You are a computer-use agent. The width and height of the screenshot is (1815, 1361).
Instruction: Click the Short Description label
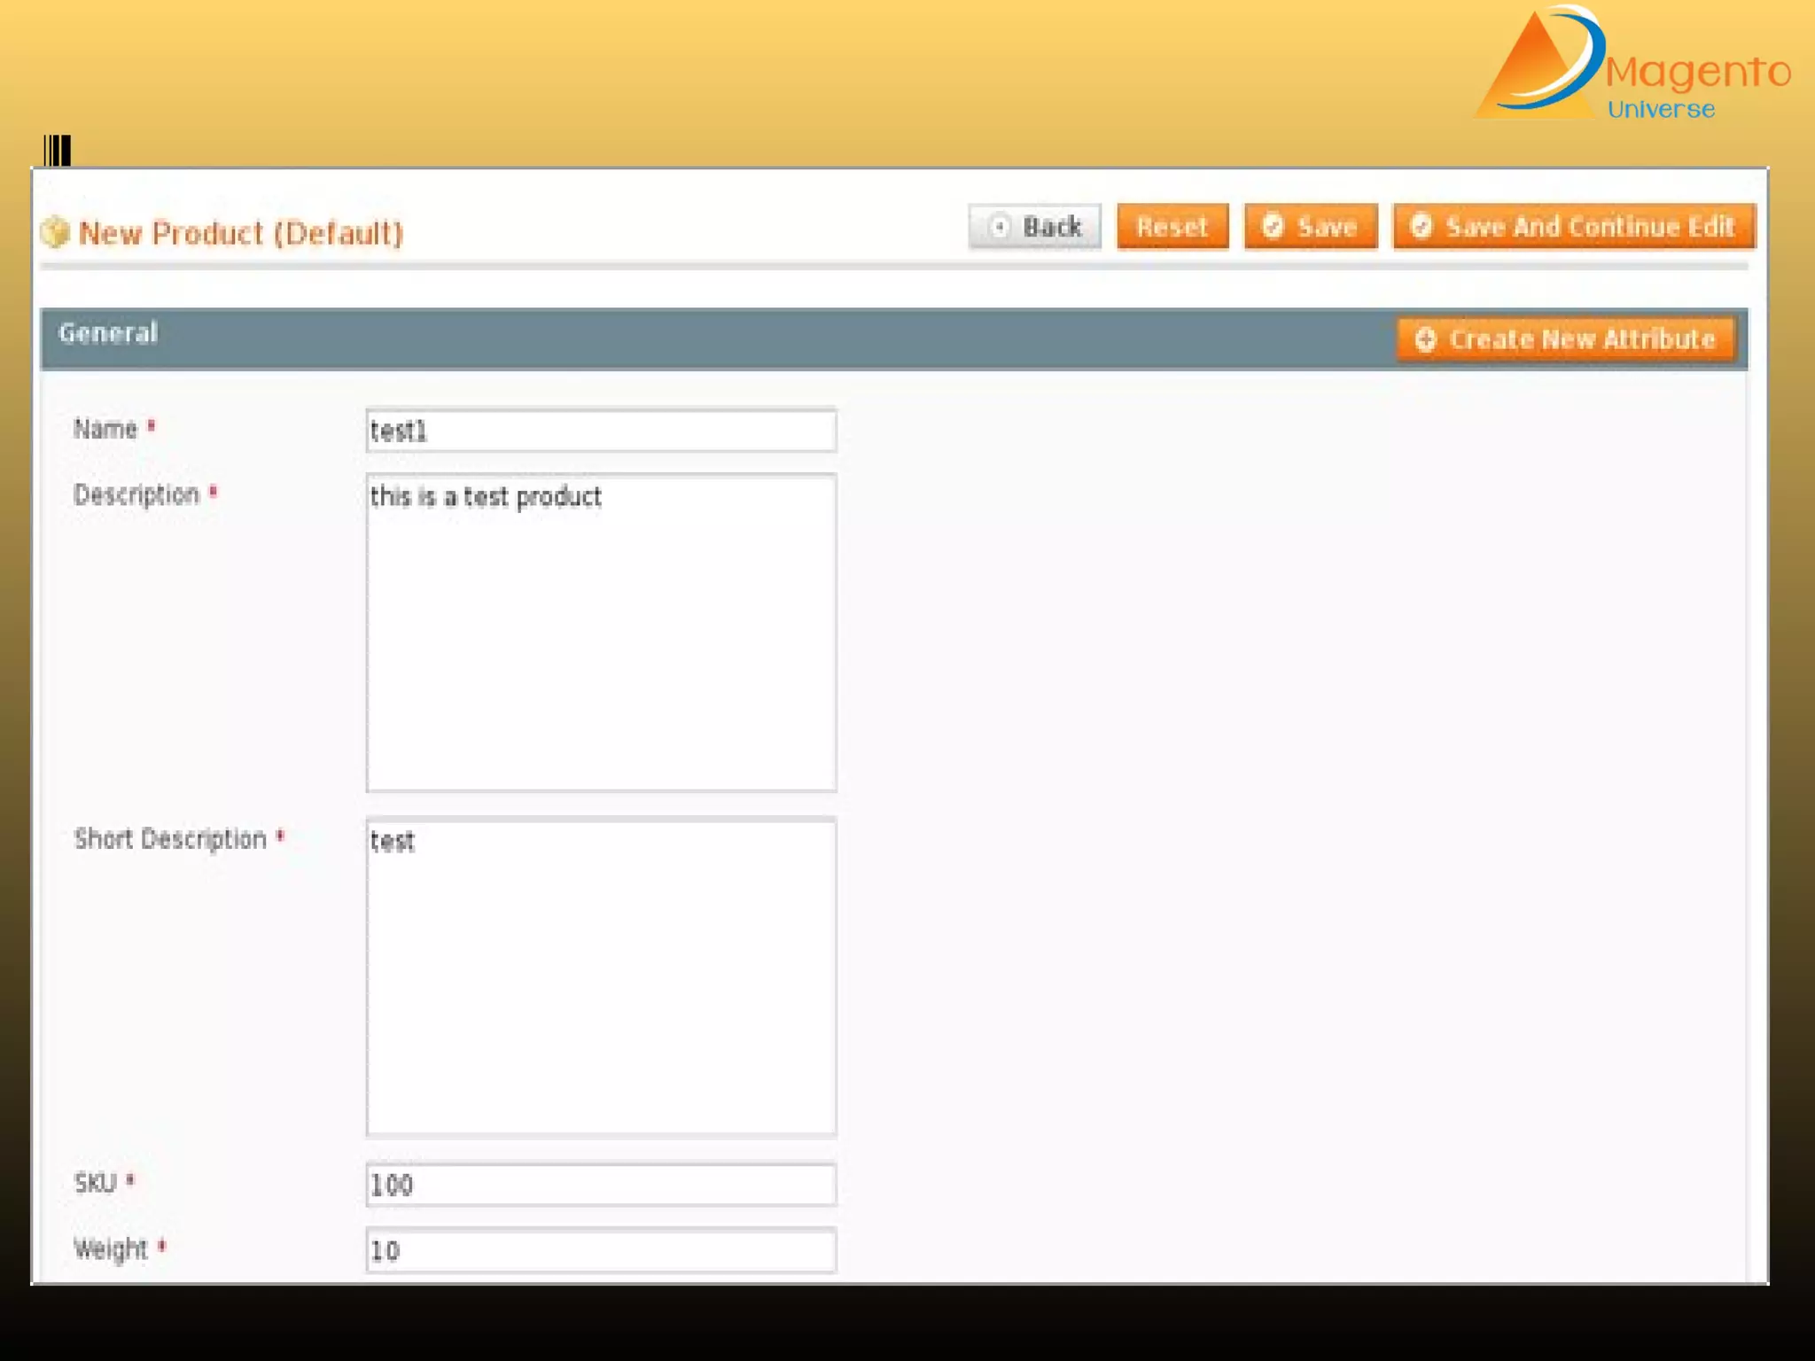coord(170,838)
